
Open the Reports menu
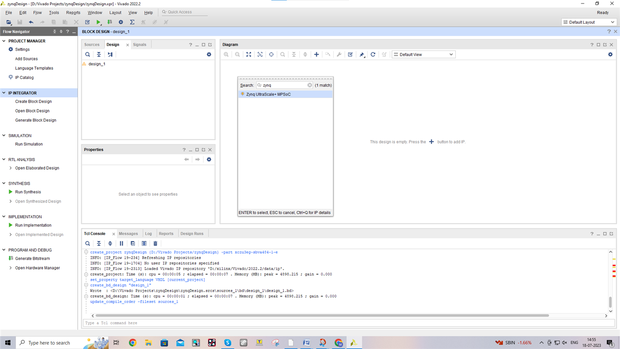(73, 13)
